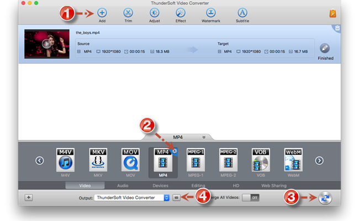Click the Add video toolbar icon
Viewport: 359px width, 221px height.
(x=102, y=13)
